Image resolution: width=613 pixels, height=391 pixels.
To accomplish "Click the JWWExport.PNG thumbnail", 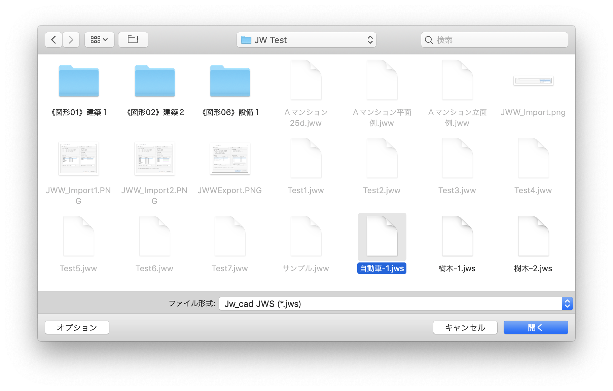I will 230,158.
